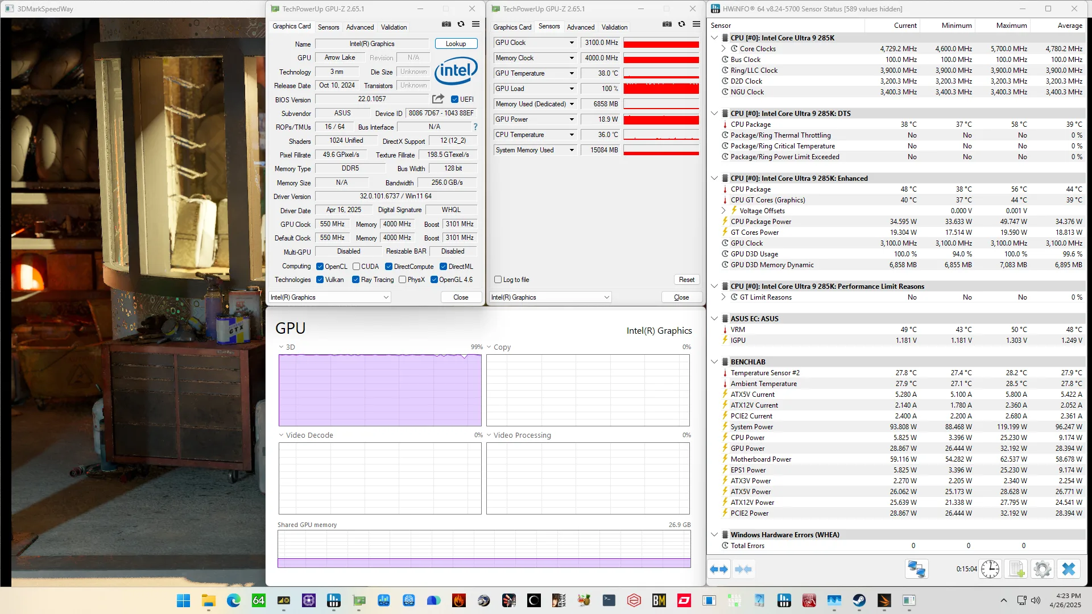The height and width of the screenshot is (614, 1092).
Task: Collapse the BENCHLAB sensor group
Action: click(x=714, y=362)
